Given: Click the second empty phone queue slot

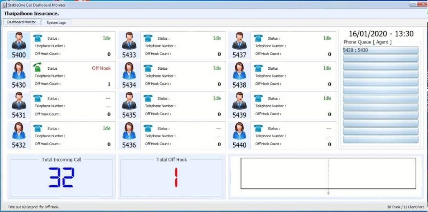Looking at the screenshot, I should point(380,66).
